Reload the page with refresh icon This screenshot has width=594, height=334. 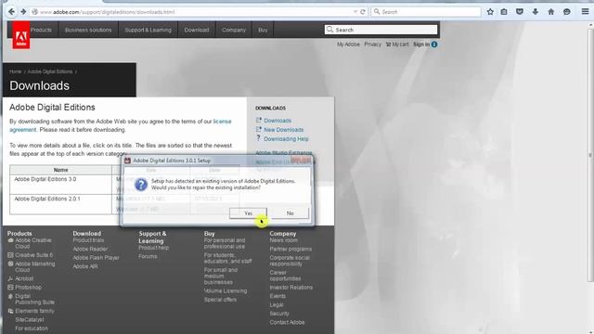point(363,12)
